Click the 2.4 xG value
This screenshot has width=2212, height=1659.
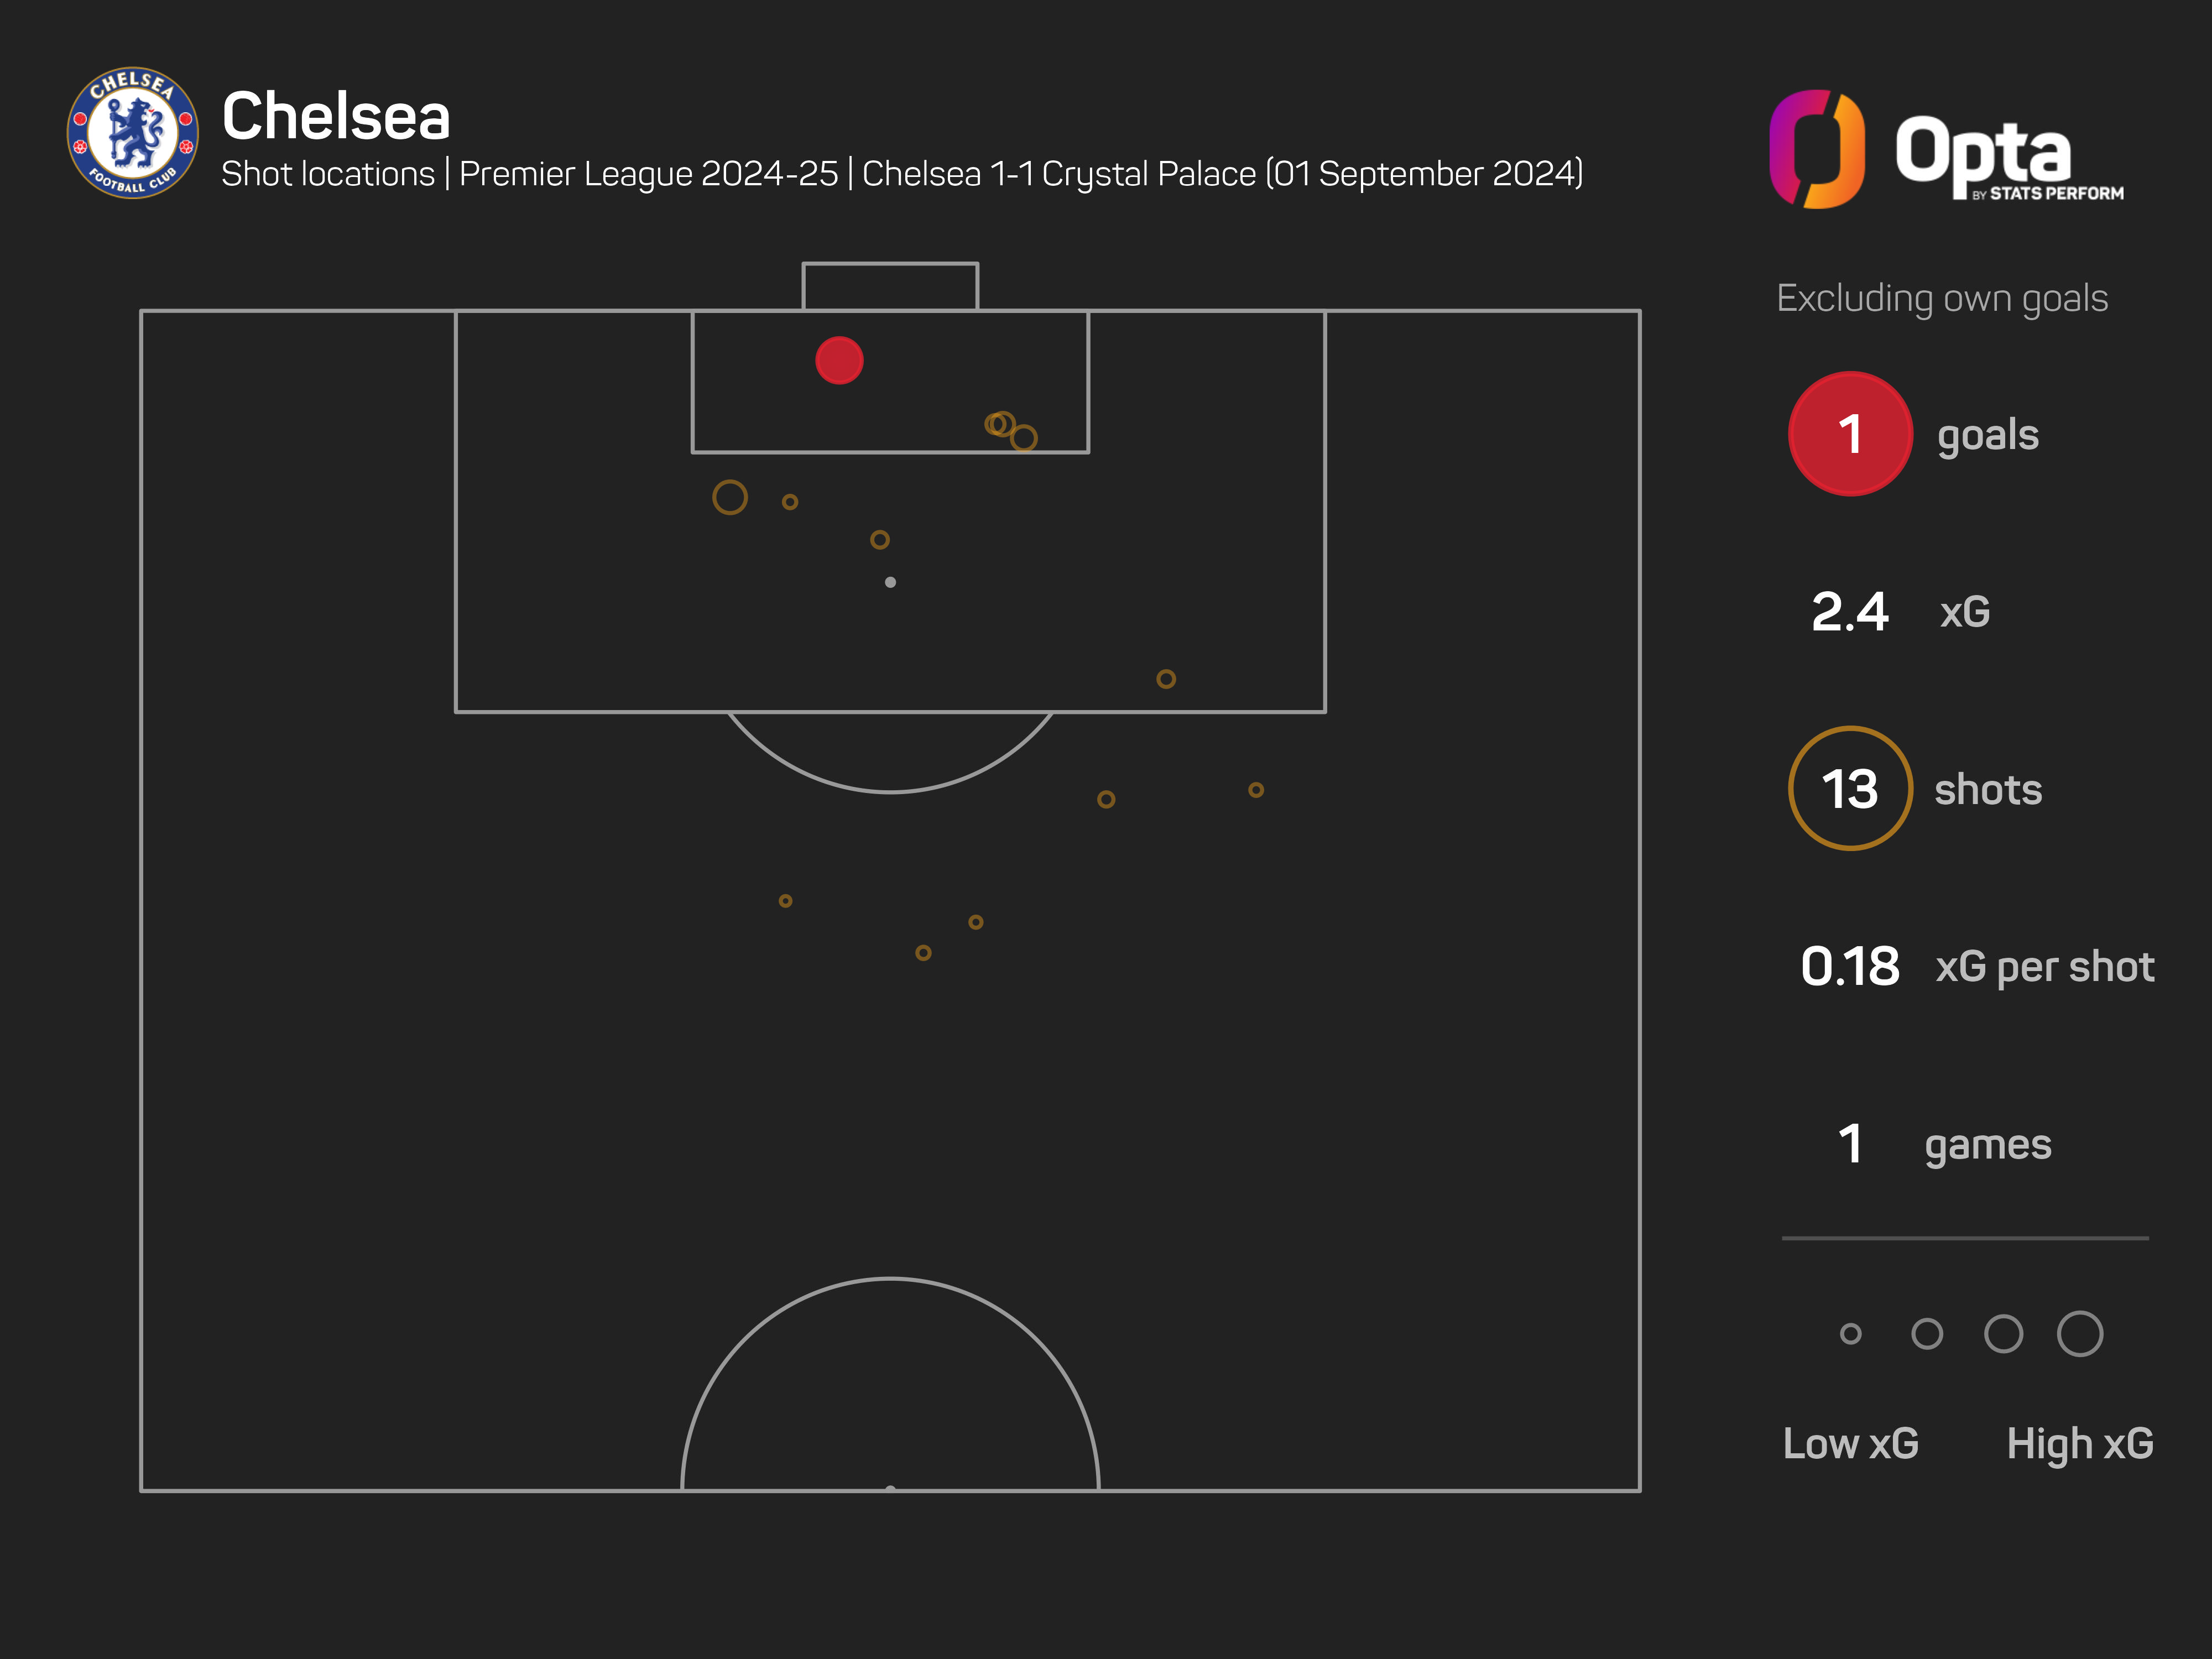(1850, 611)
